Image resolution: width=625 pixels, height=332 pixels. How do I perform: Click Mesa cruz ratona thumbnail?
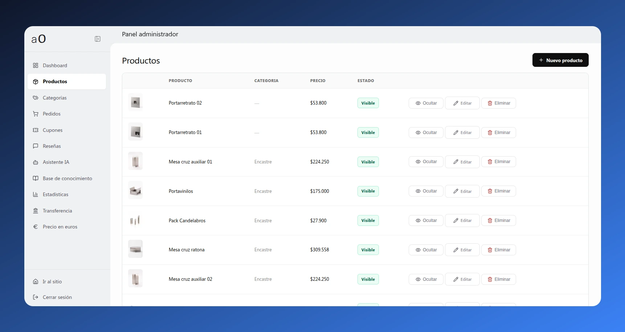(135, 249)
